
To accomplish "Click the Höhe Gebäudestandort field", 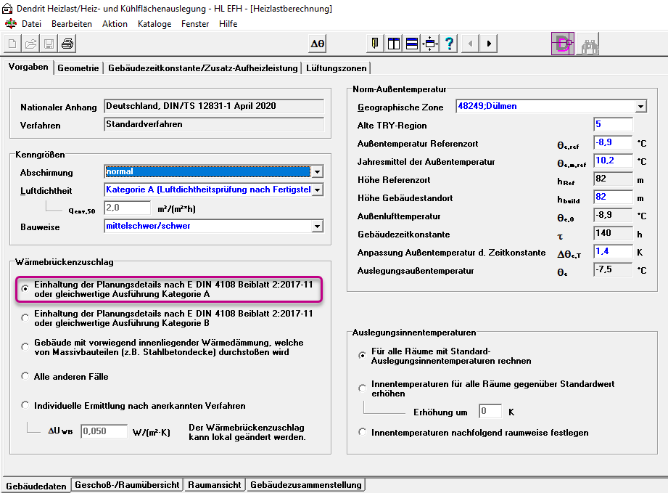I will tap(613, 197).
